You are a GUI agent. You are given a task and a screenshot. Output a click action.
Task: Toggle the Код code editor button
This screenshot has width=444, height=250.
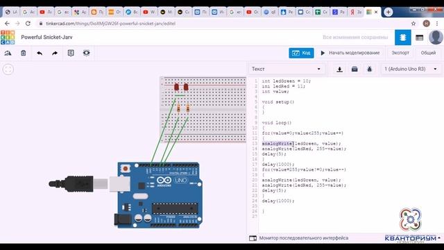301,53
